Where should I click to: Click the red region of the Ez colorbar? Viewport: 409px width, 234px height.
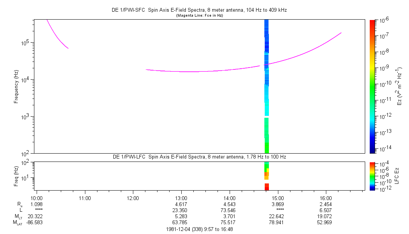point(372,25)
